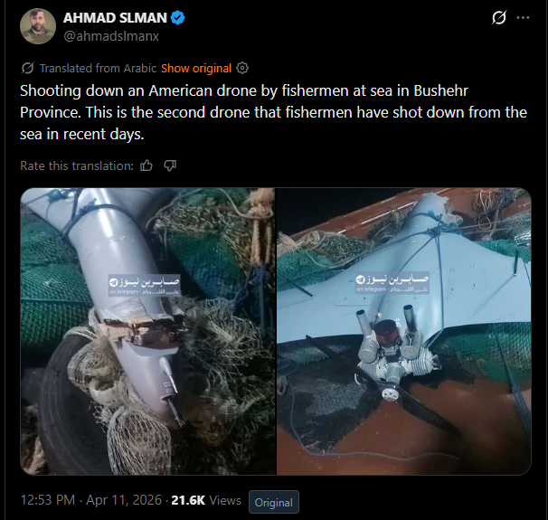Open Ahmad Slman's profile avatar

38,26
